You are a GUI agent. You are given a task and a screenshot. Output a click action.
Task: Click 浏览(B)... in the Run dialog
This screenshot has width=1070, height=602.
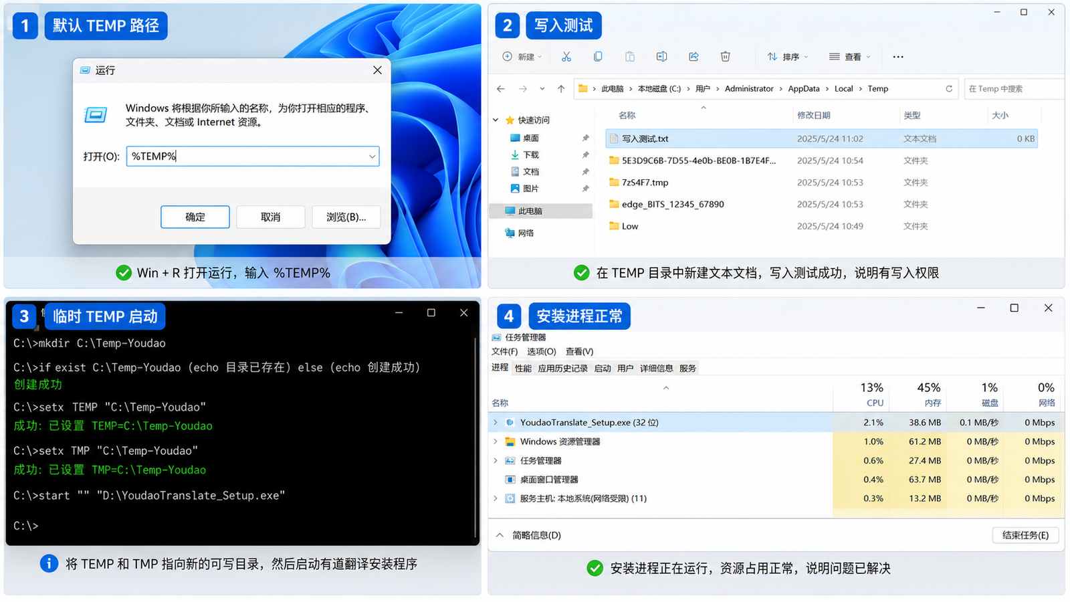click(346, 217)
